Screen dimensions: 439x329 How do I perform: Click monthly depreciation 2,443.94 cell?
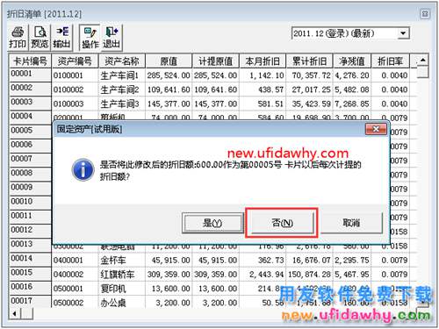pos(263,275)
